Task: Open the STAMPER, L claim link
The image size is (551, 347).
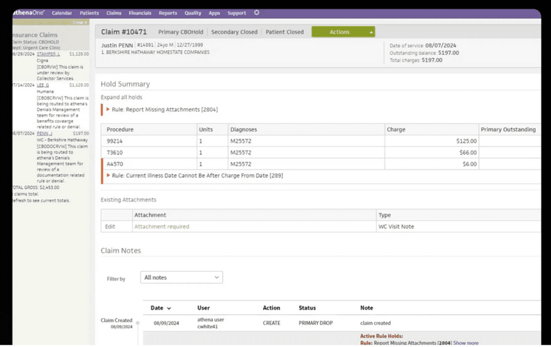Action: pos(48,54)
